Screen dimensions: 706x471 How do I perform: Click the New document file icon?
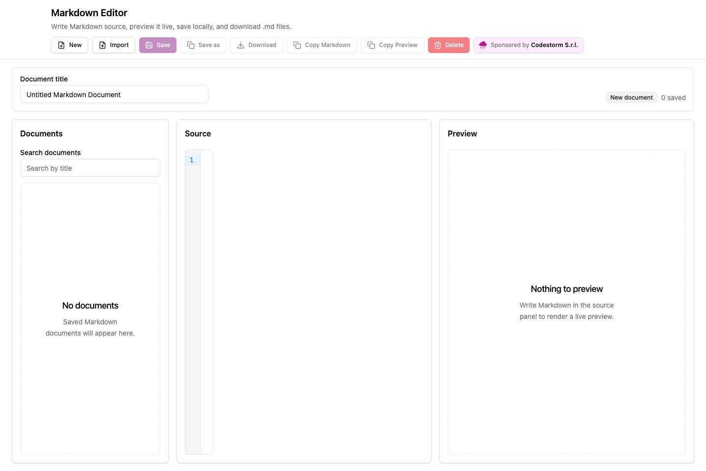(61, 45)
